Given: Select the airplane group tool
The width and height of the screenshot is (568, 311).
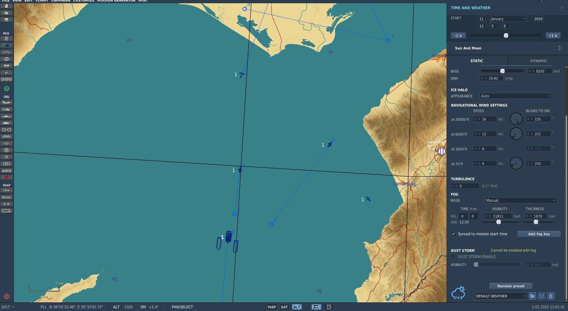Looking at the screenshot, I should [x=6, y=103].
